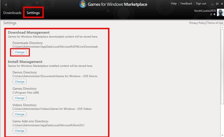Open the Help link
The height and width of the screenshot is (137, 224).
(174, 3)
